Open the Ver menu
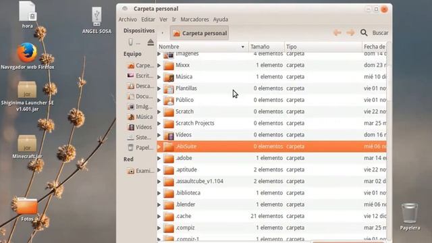Image resolution: width=432 pixels, height=243 pixels. coord(163,20)
